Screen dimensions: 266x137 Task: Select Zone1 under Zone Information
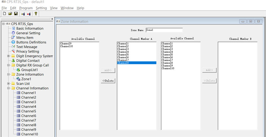point(26,79)
